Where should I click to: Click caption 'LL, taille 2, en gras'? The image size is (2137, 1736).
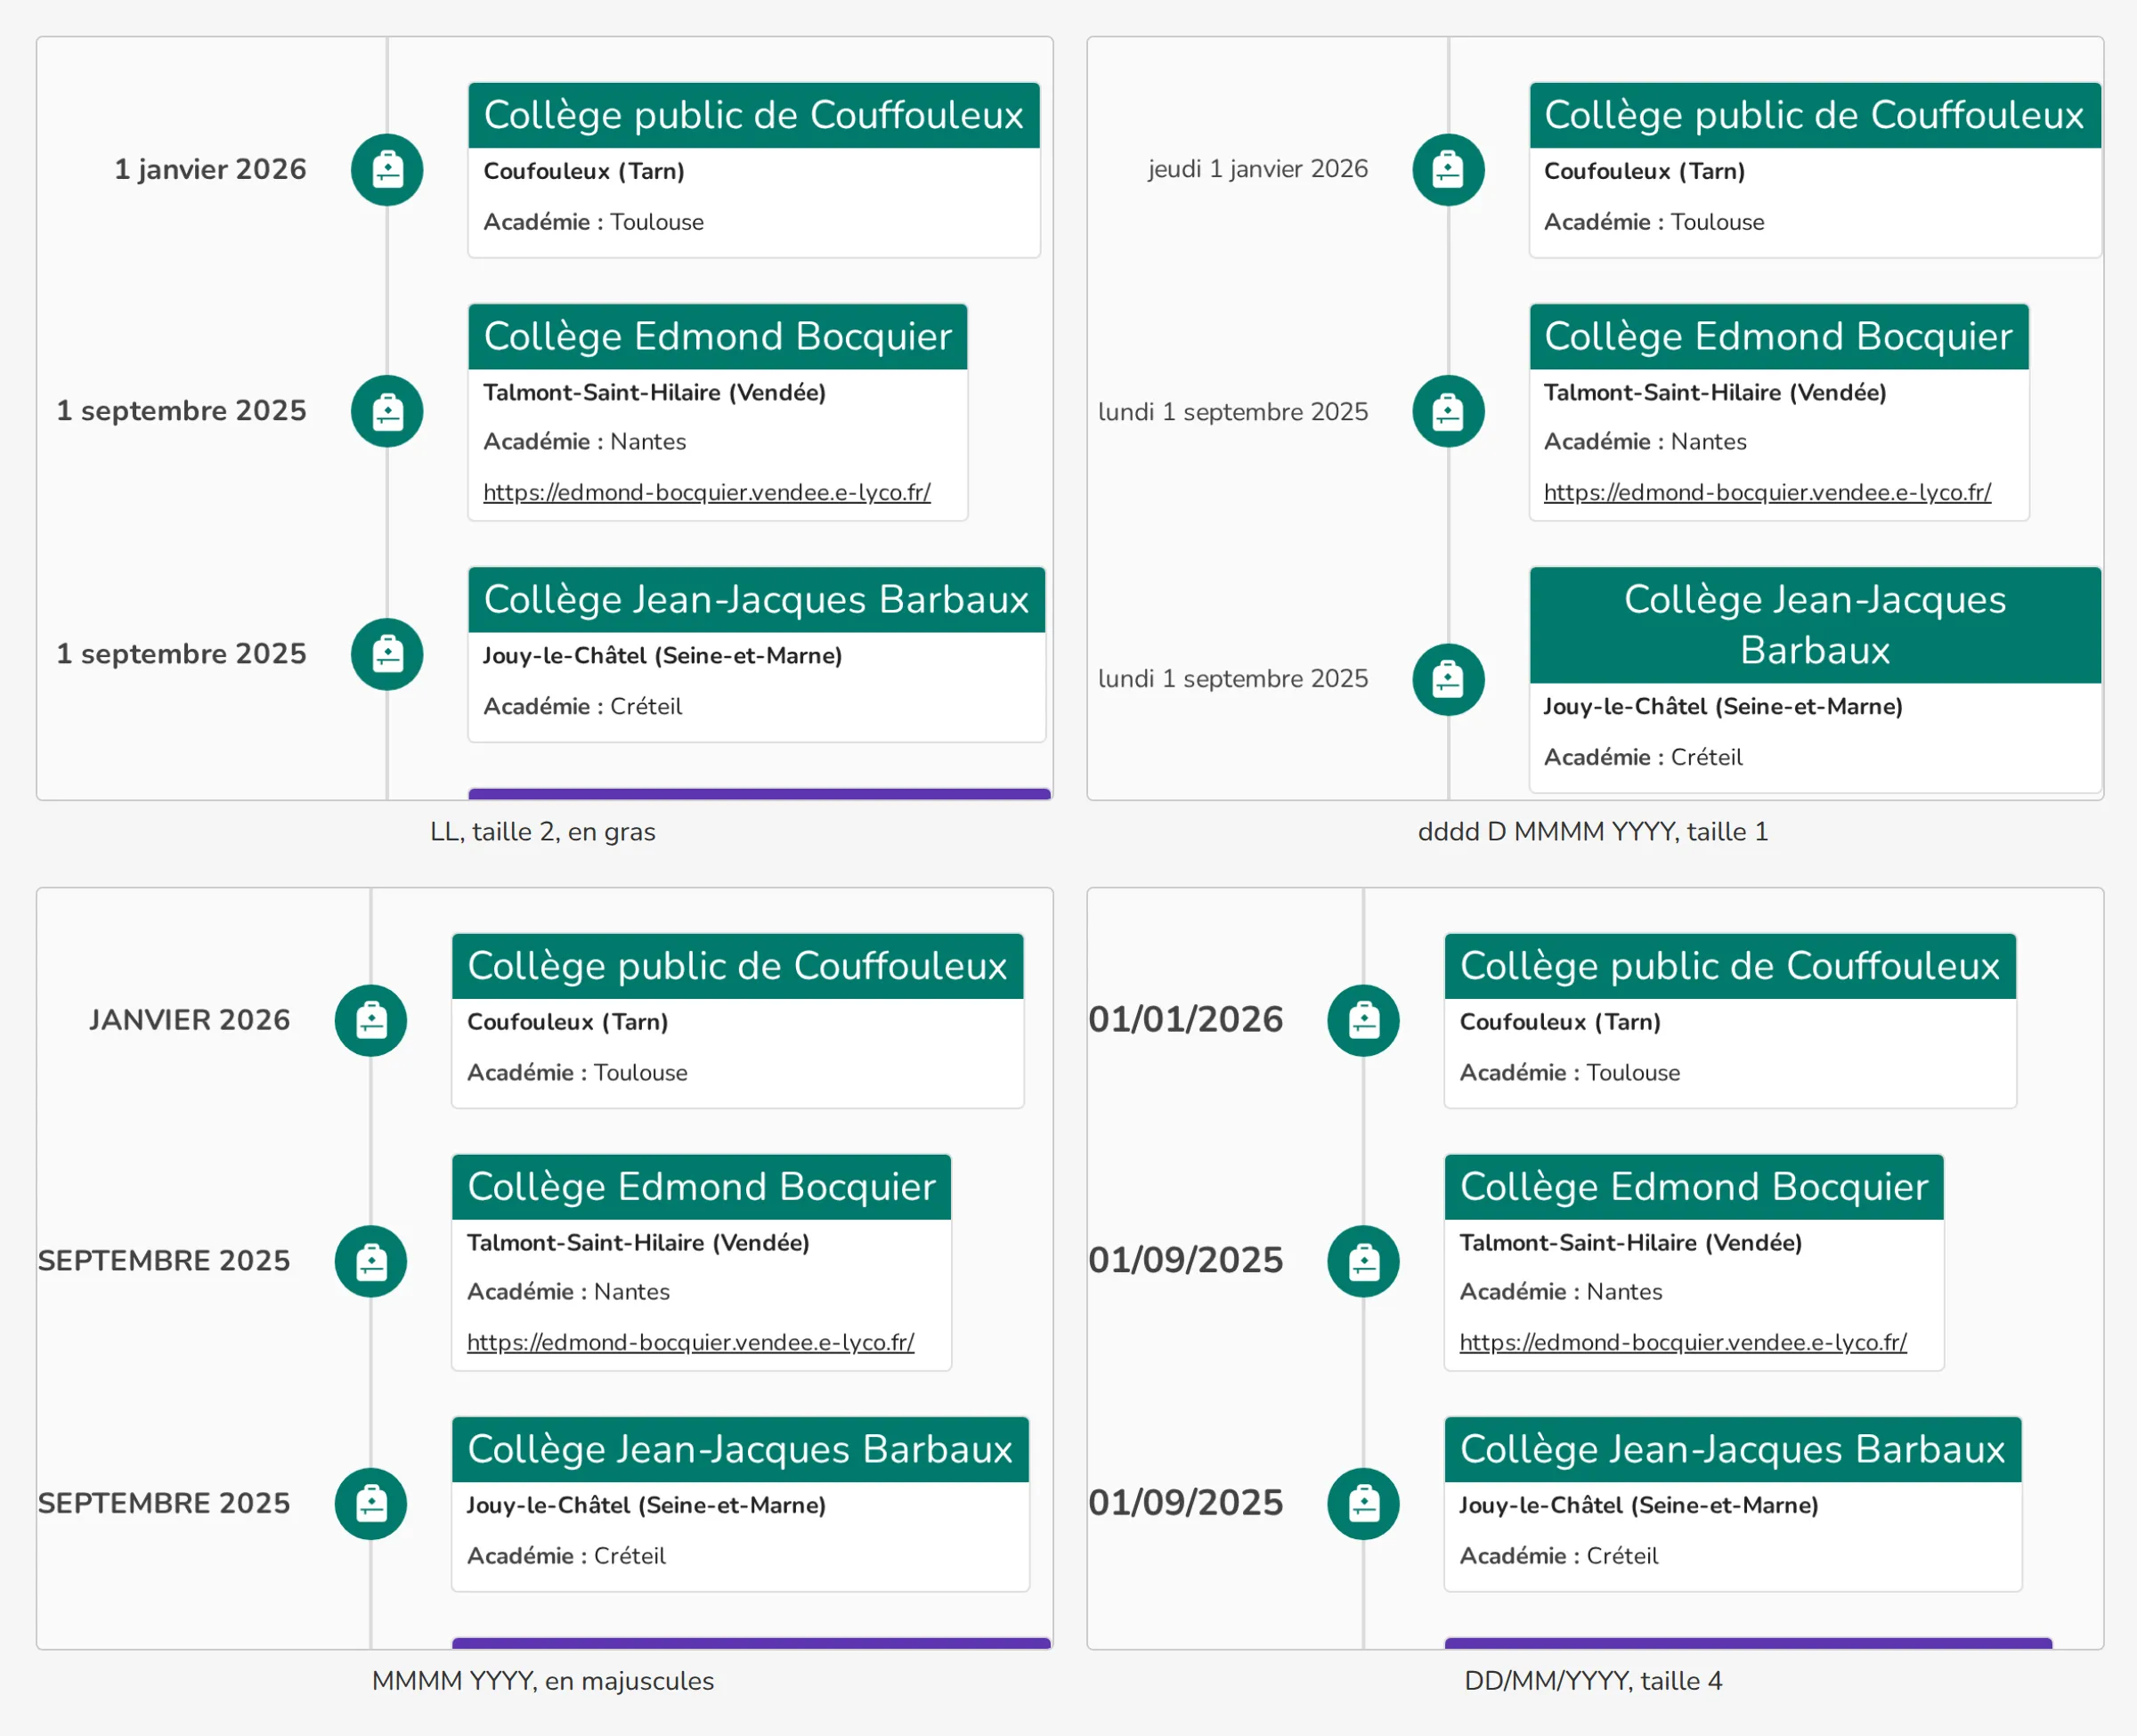543,832
